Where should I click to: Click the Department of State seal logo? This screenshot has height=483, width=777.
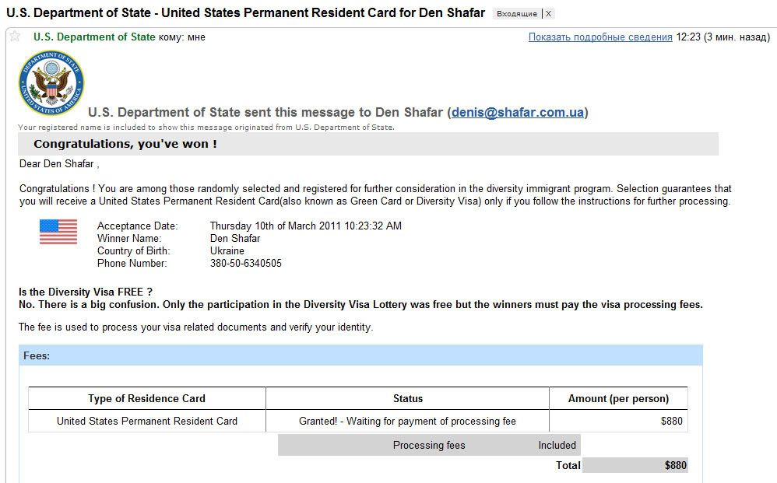51,82
